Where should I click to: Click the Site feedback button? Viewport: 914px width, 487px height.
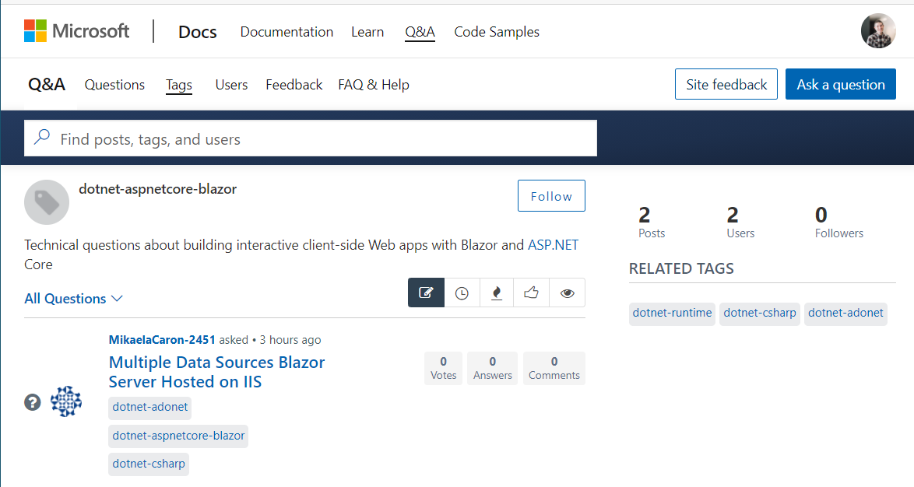click(x=726, y=84)
